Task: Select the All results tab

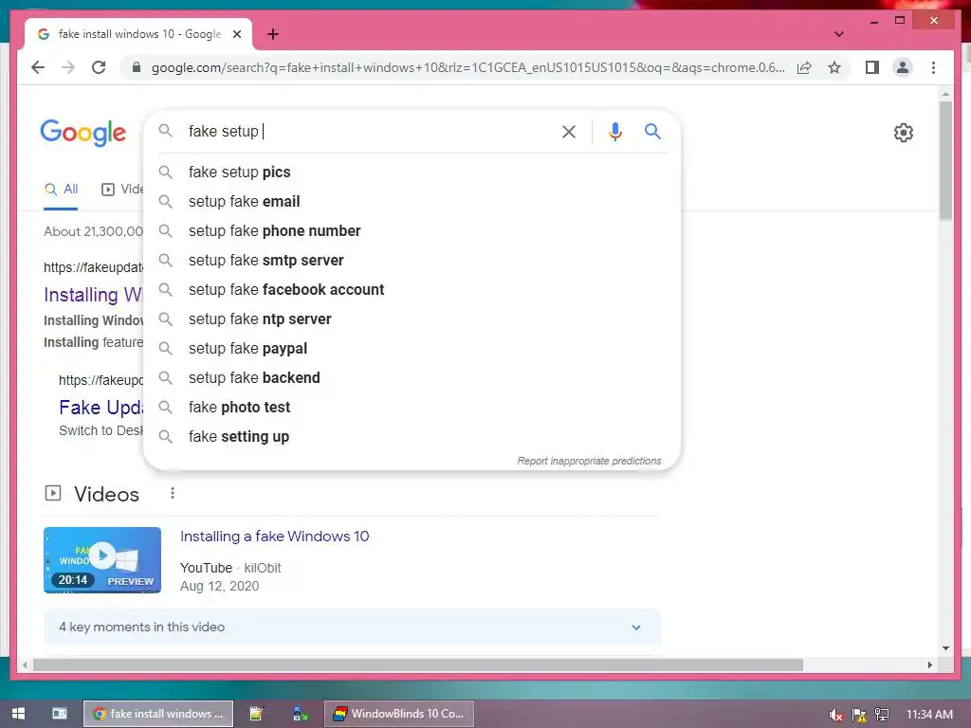Action: click(61, 190)
